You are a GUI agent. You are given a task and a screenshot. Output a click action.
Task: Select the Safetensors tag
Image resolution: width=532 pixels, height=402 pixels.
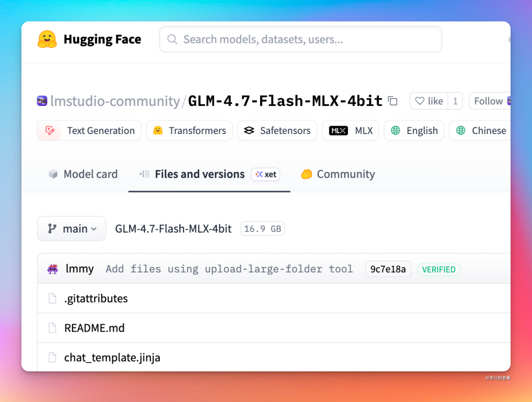tap(277, 131)
